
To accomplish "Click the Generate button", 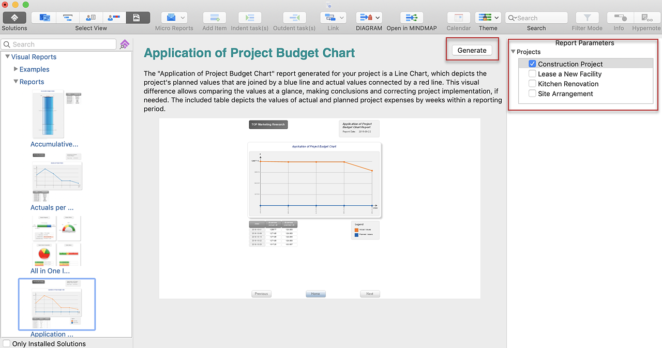I will pos(472,50).
